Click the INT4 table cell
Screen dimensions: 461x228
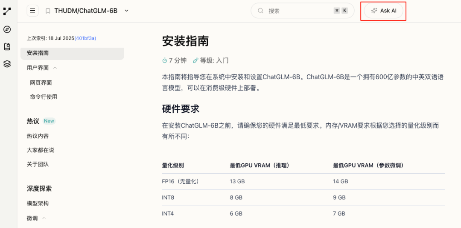168,214
